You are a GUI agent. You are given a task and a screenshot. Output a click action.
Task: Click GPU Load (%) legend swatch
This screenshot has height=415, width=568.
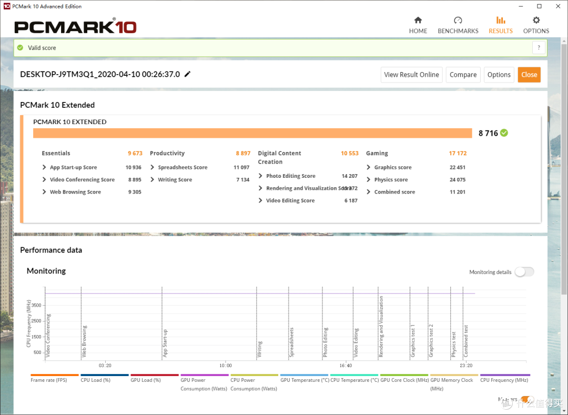(155, 375)
